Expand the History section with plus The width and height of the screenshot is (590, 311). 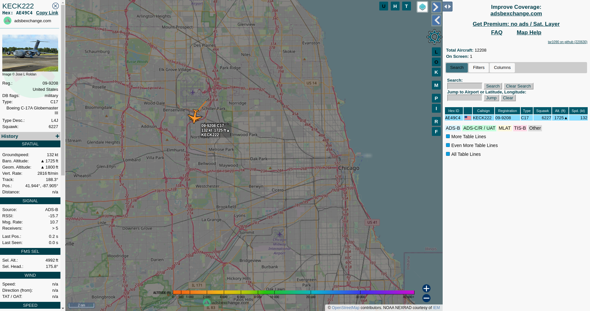pos(57,136)
